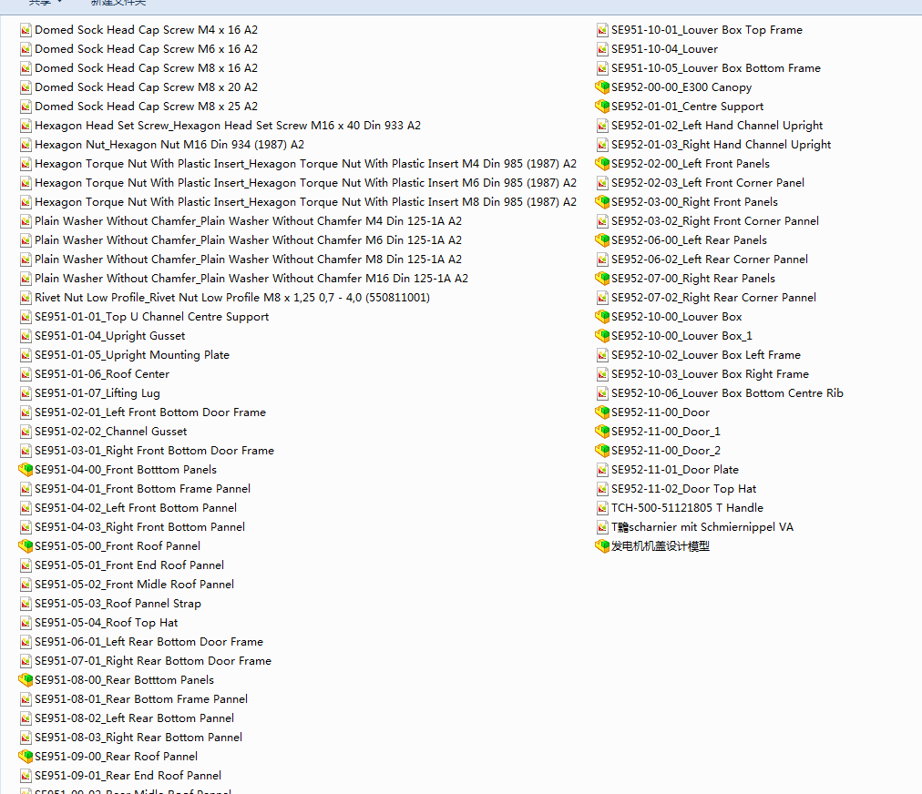Select Plain Washer Without Chamfer M8 Din 125-1A file
The width and height of the screenshot is (922, 794).
coord(248,260)
